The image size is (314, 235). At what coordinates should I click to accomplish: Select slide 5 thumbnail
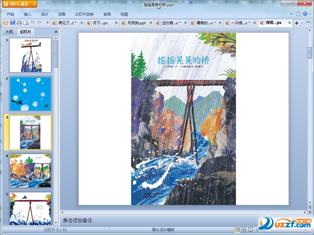30,209
